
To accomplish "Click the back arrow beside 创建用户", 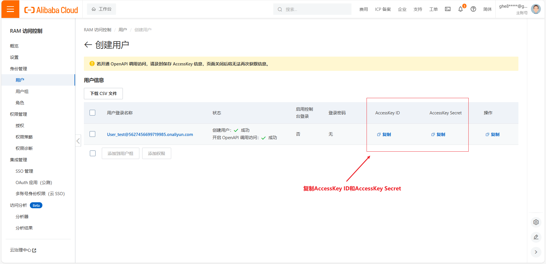I will coord(88,45).
